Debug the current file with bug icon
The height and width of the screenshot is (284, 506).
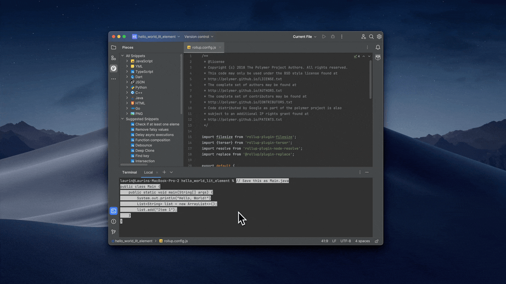tap(333, 37)
